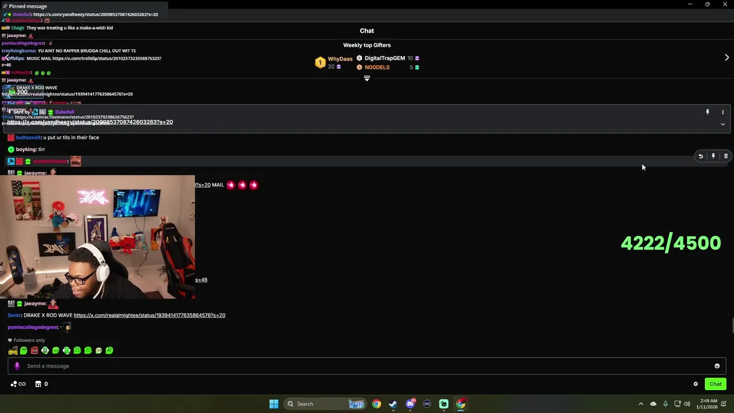Open the Windows Start menu

click(274, 404)
